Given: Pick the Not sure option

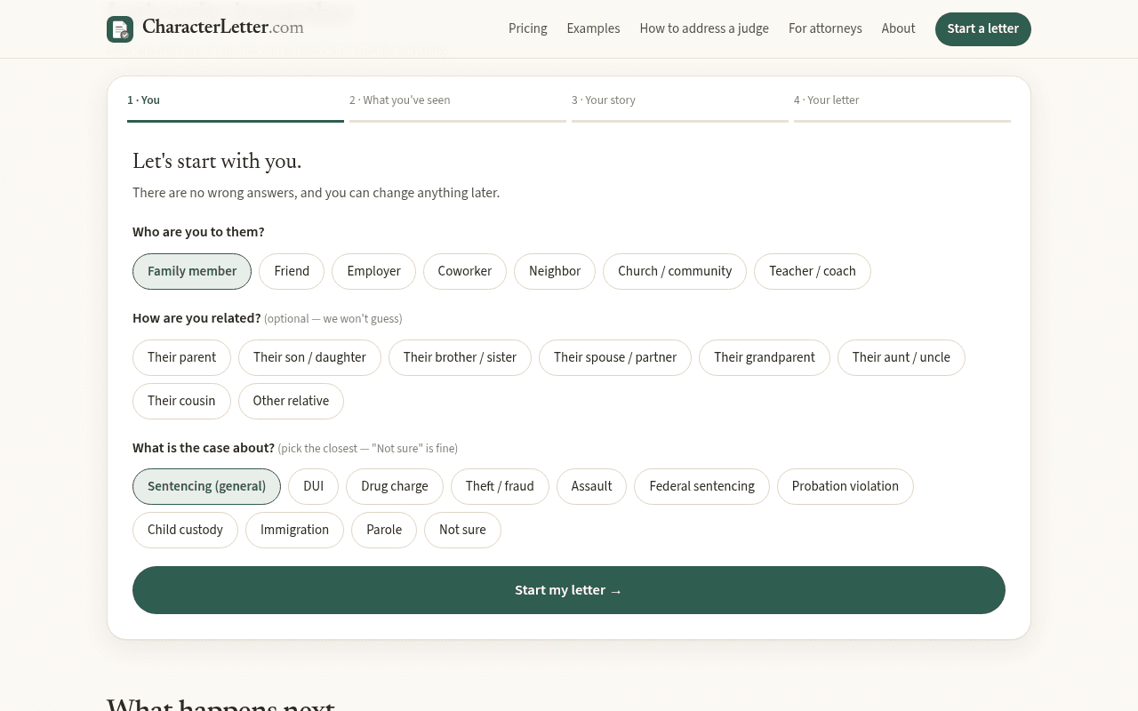Looking at the screenshot, I should [462, 530].
